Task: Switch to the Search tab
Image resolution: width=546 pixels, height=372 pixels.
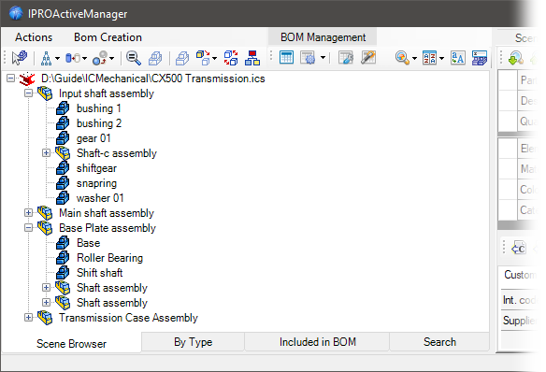Action: [439, 342]
